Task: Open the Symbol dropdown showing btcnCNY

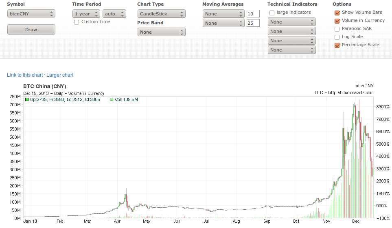Action: pos(31,14)
